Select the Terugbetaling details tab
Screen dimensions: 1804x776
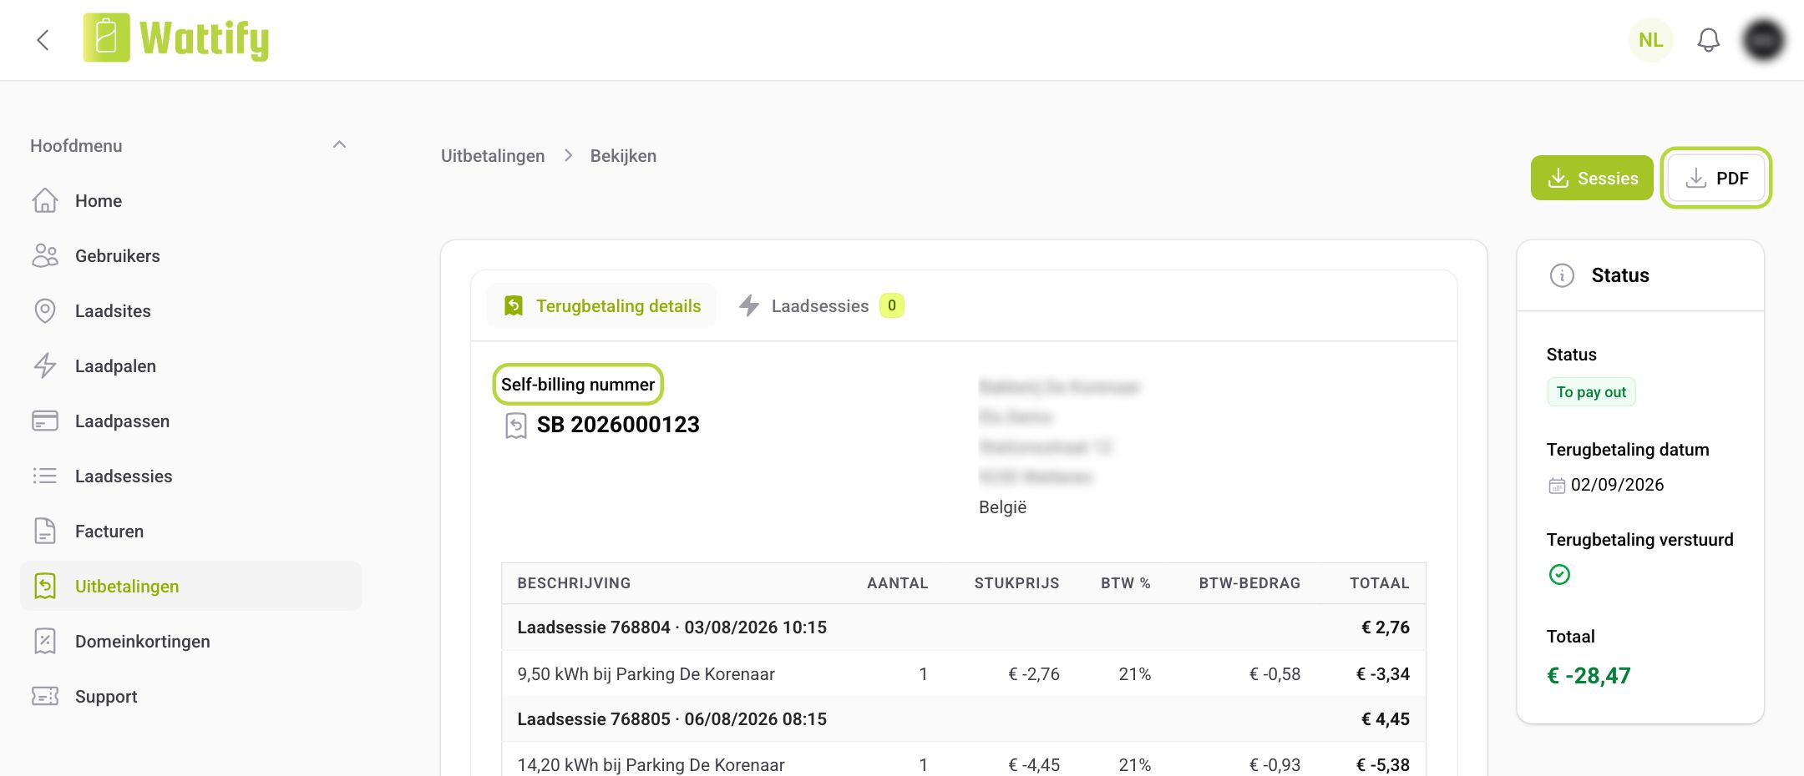[x=601, y=306]
